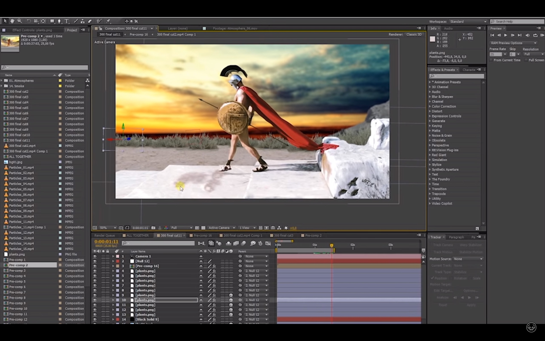Click the reset exposure icon
Screen dimensions: 545x341
(286, 228)
